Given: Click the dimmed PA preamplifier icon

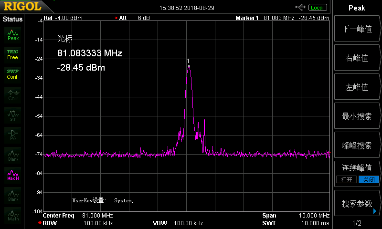Looking at the screenshot, I should [x=13, y=135].
